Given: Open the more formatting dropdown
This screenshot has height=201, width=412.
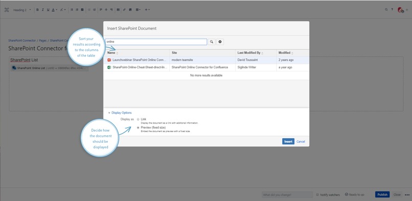Looking at the screenshot, I should click(62, 10).
